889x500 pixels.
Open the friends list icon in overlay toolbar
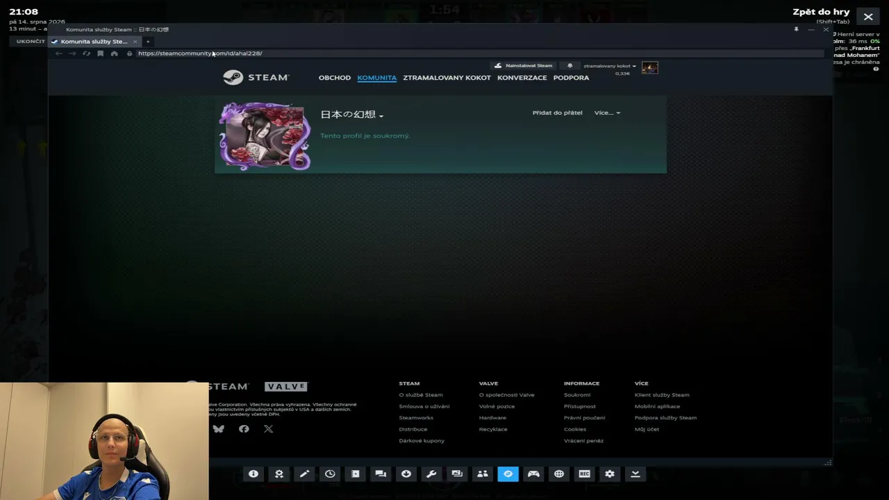(x=482, y=474)
